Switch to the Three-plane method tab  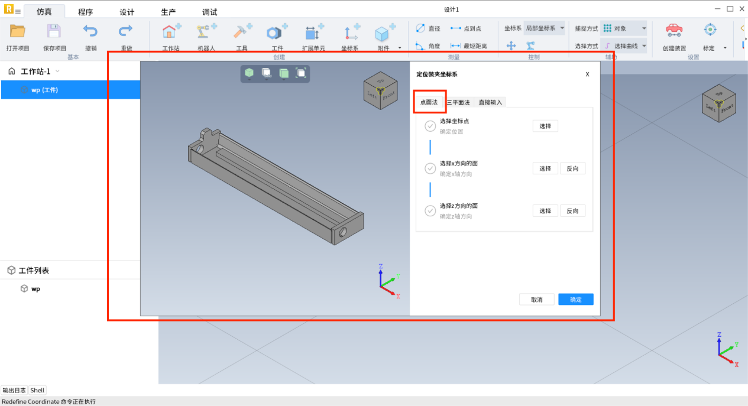coord(458,102)
